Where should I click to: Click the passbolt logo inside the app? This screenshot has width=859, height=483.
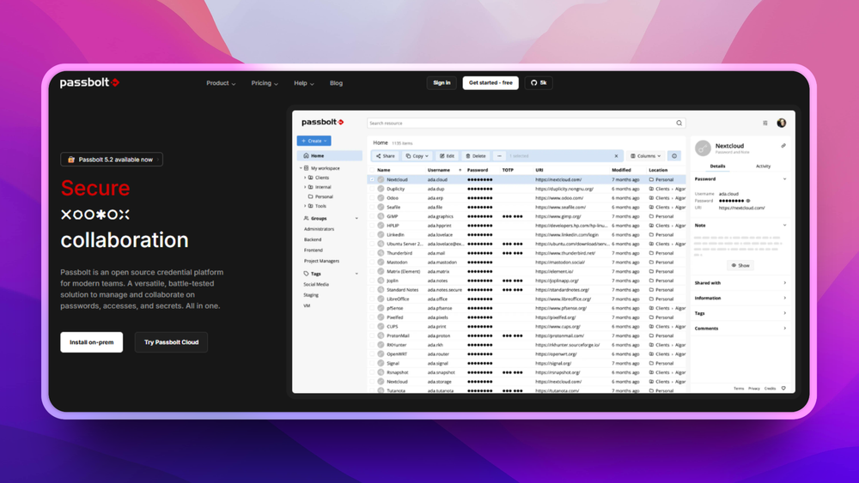(323, 122)
